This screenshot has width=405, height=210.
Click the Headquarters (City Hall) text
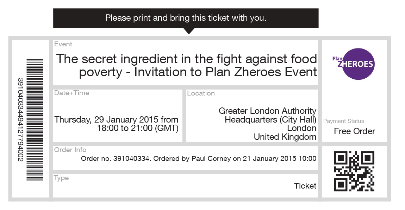pos(270,120)
